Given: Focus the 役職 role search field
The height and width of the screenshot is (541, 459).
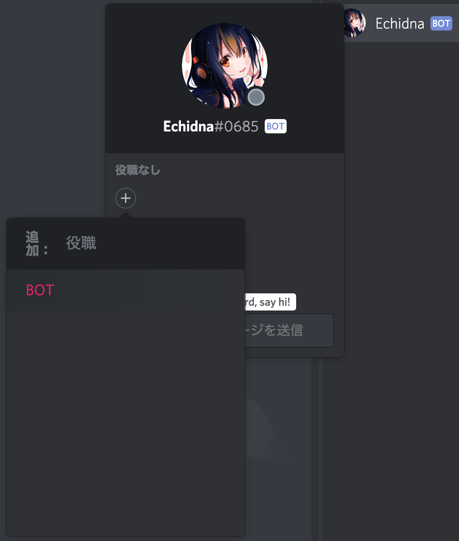Looking at the screenshot, I should [152, 243].
